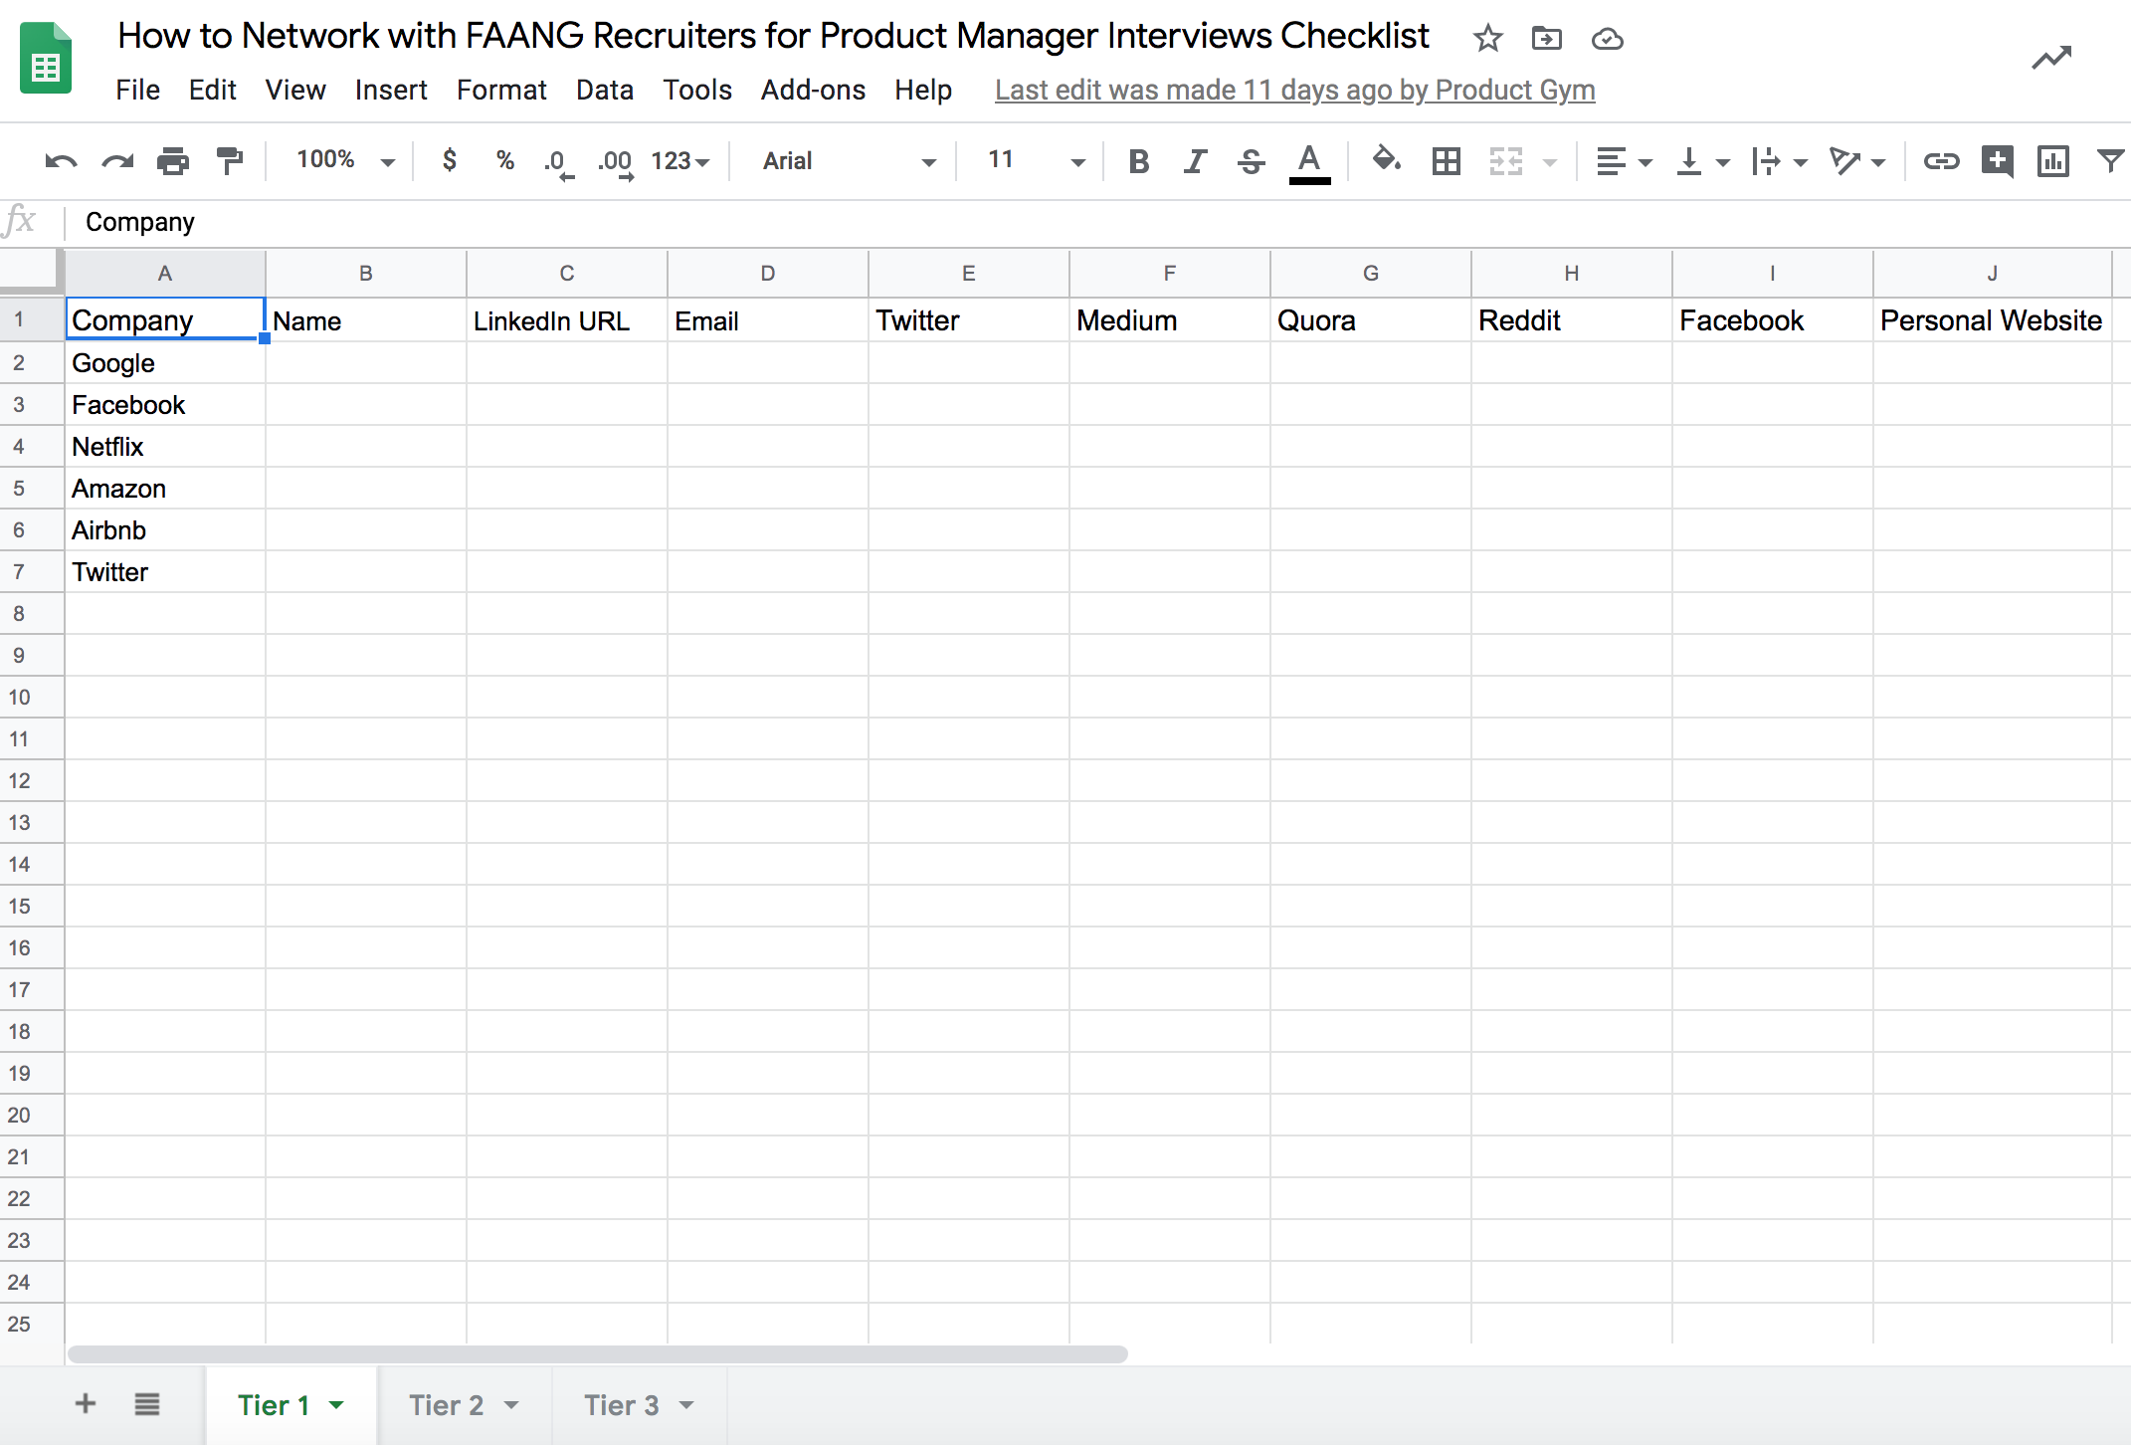Open text wrapping dropdown

pos(1780,161)
